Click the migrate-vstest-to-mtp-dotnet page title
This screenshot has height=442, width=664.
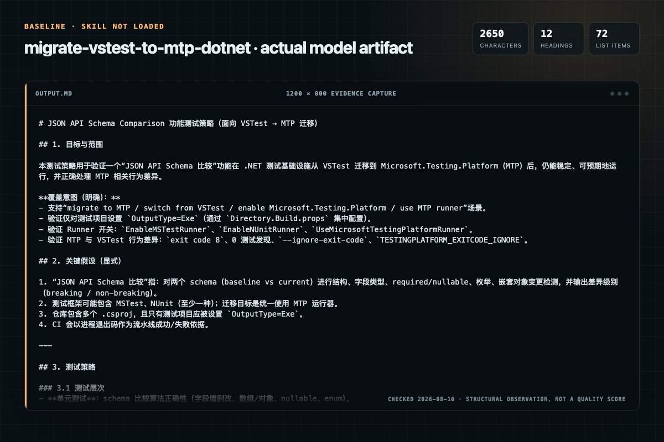tap(219, 48)
